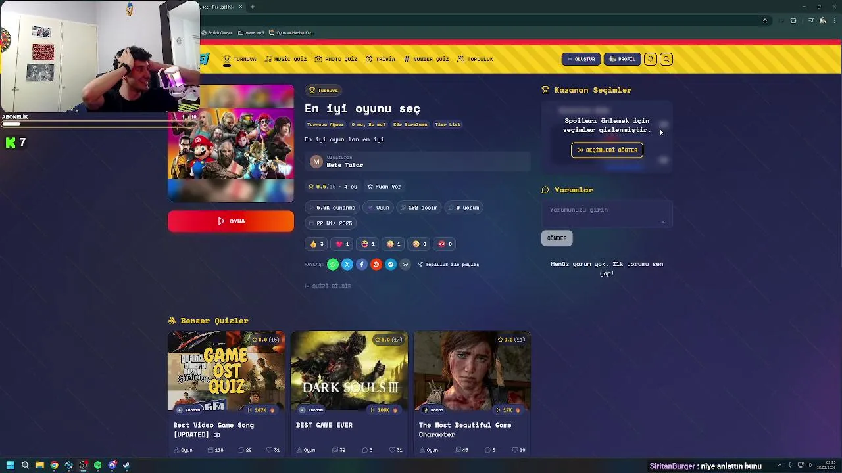Open creator Mete Tatar's profile
The width and height of the screenshot is (842, 473).
coord(345,165)
